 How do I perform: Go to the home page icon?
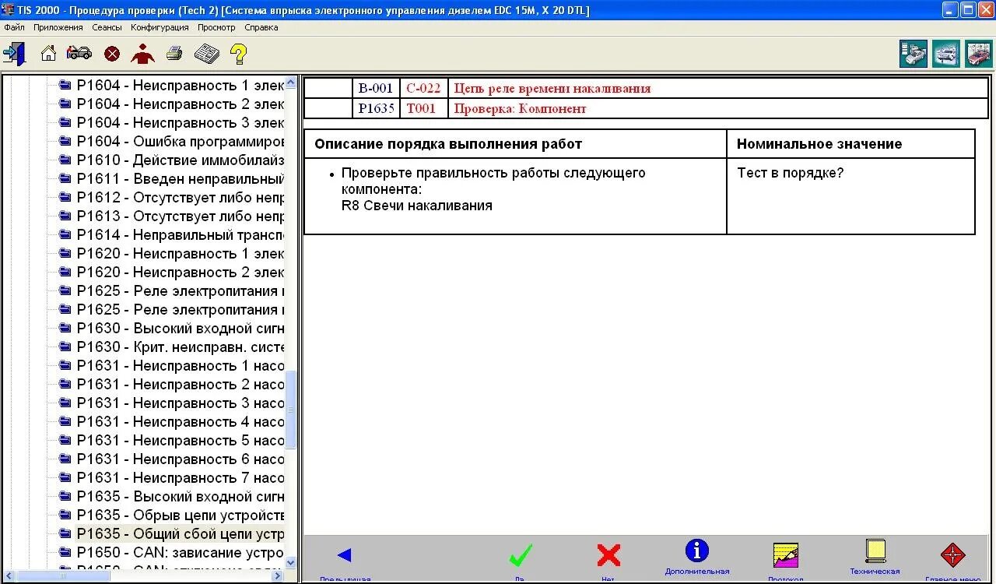click(x=48, y=54)
